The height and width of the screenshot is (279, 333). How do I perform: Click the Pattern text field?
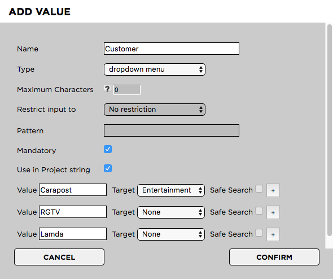click(172, 130)
